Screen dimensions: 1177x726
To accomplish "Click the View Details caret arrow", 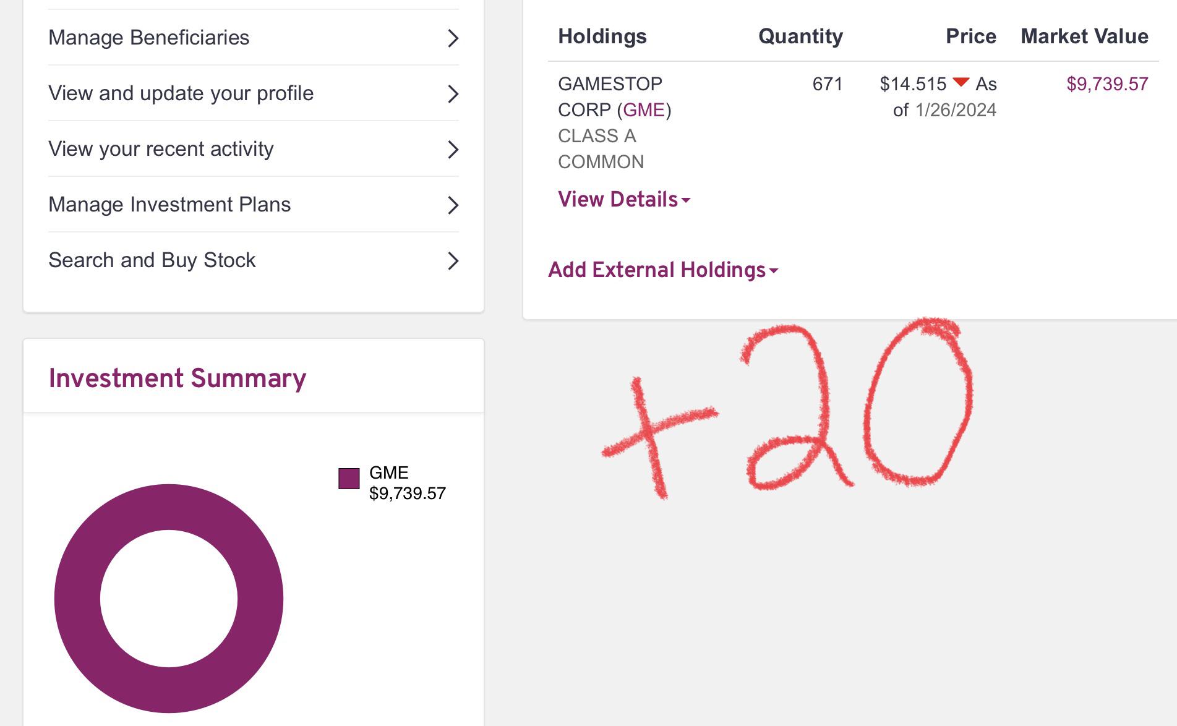I will pyautogui.click(x=686, y=200).
